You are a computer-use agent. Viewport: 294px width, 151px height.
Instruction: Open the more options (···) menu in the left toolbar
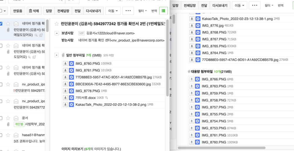[x=128, y=11]
